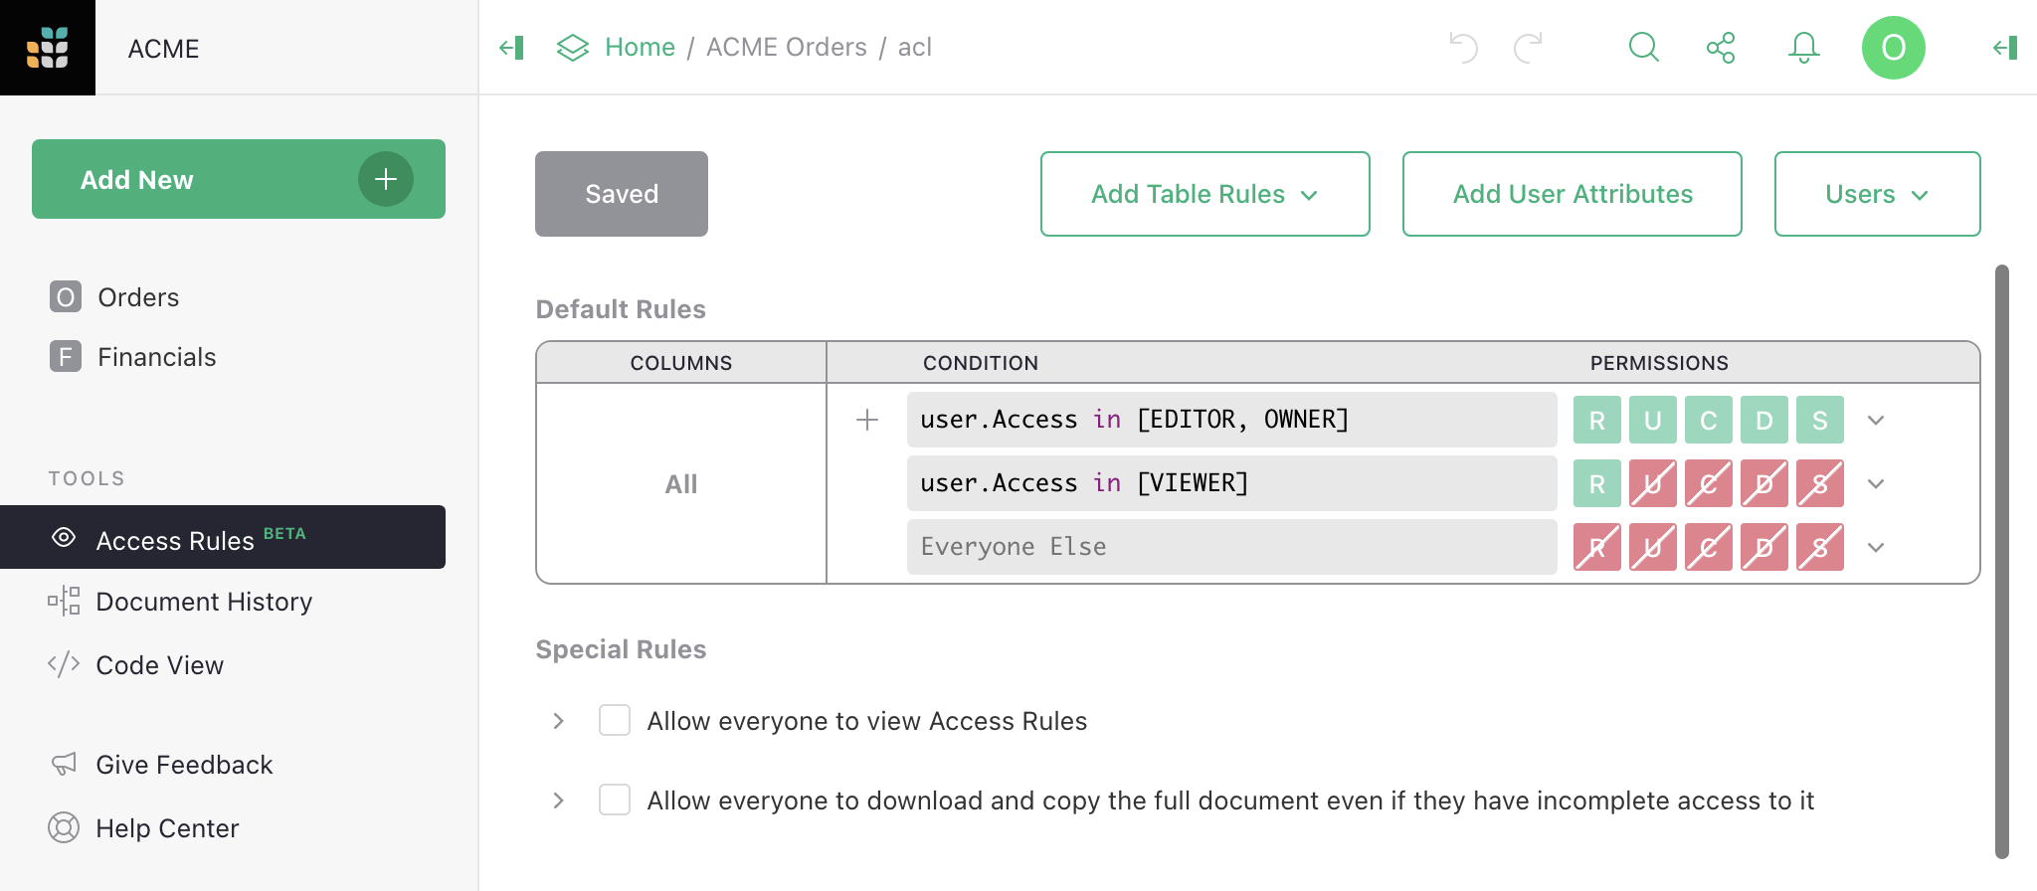Viewport: 2037px width, 891px height.
Task: Toggle Create permission for EDITOR, OWNER rule
Action: [1709, 420]
